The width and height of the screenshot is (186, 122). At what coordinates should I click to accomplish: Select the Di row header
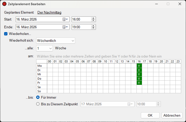point(42,70)
